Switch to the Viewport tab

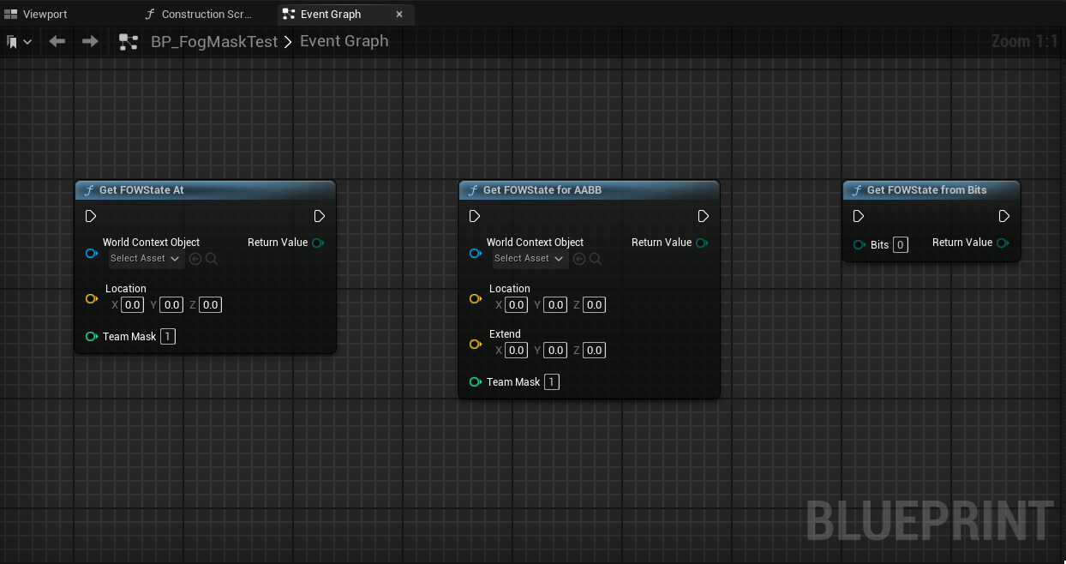click(x=36, y=15)
